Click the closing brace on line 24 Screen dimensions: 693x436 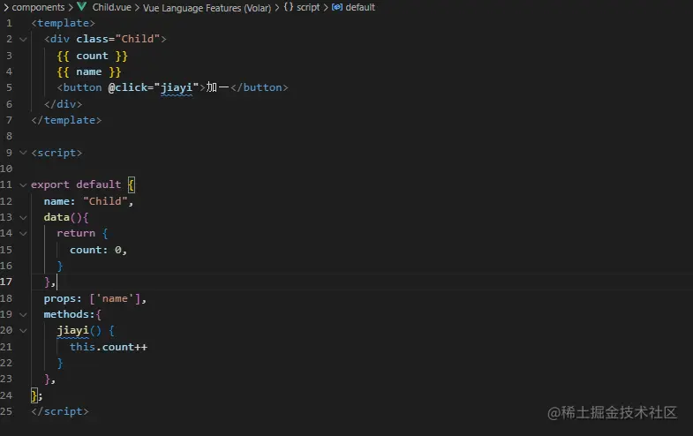34,395
